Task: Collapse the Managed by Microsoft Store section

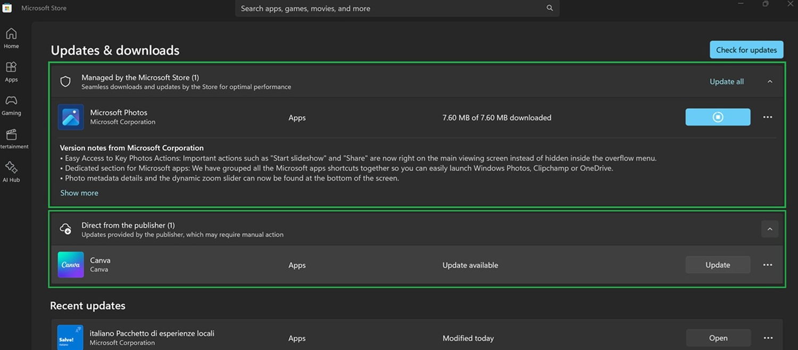Action: (769, 81)
